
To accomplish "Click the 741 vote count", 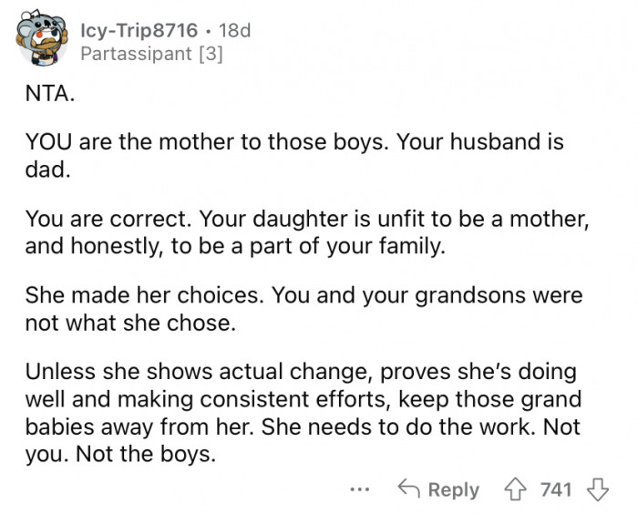I will [x=555, y=489].
